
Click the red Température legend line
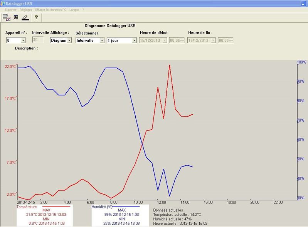pos(56,207)
